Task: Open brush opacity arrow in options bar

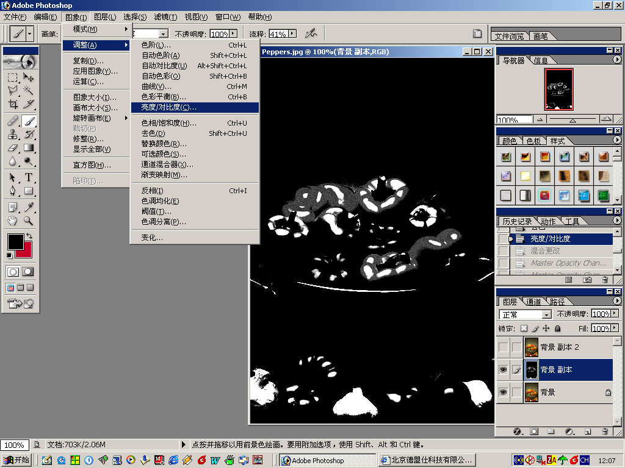Action: click(234, 34)
